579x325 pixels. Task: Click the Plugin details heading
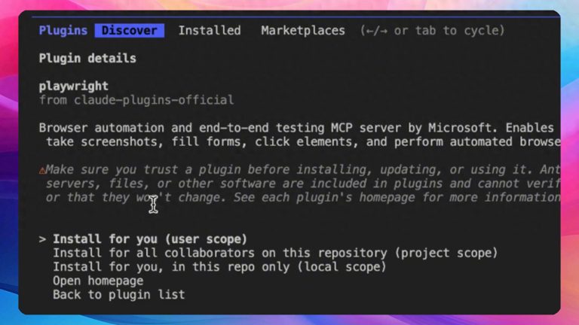(x=87, y=58)
